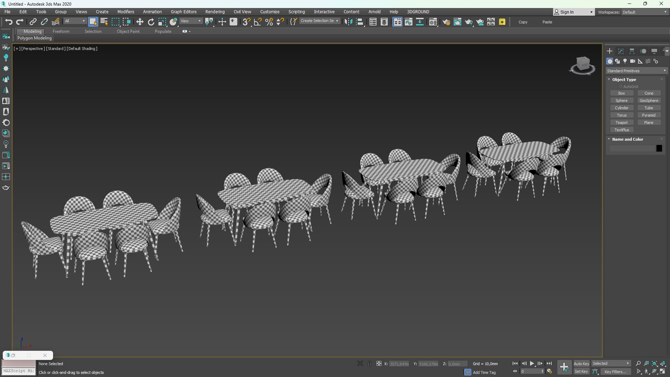
Task: Activate the Select Object tool
Action: point(93,22)
